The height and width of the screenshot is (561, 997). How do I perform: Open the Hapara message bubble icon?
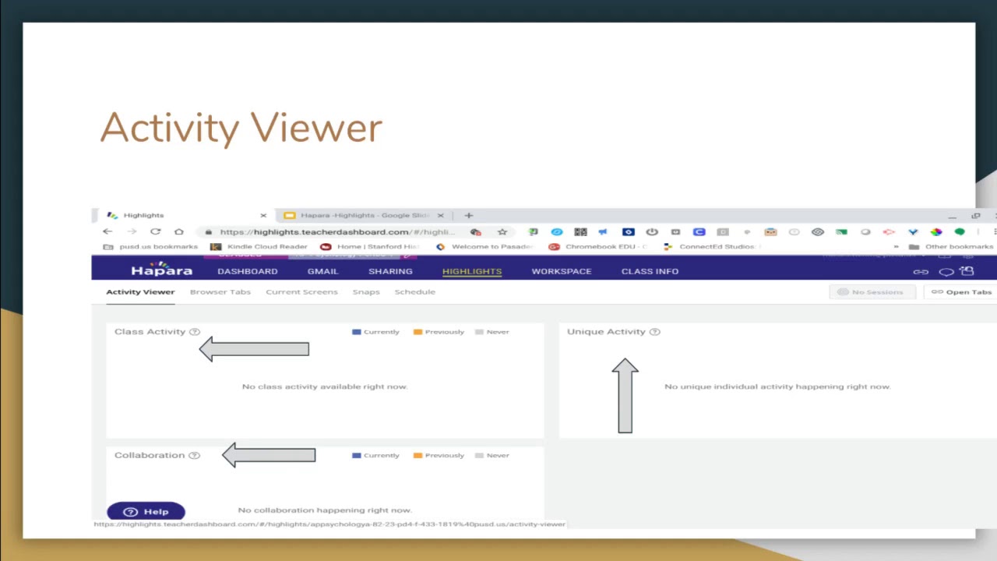946,272
